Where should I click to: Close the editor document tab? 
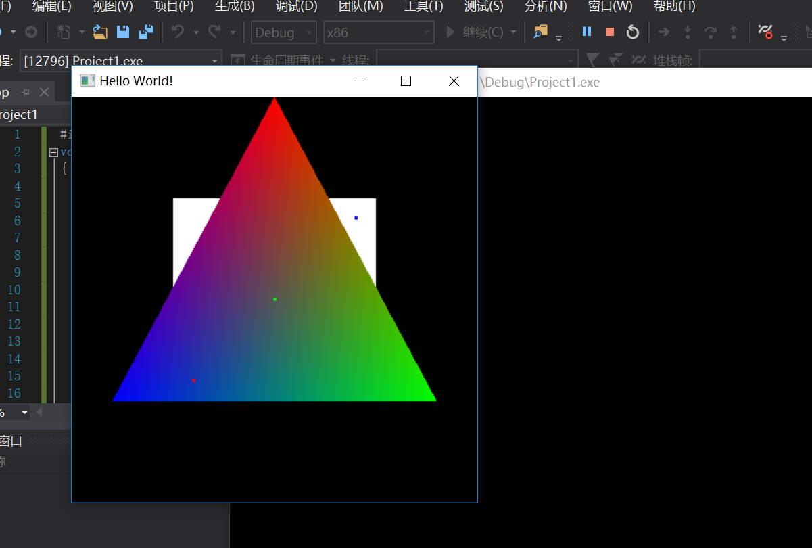pyautogui.click(x=44, y=92)
